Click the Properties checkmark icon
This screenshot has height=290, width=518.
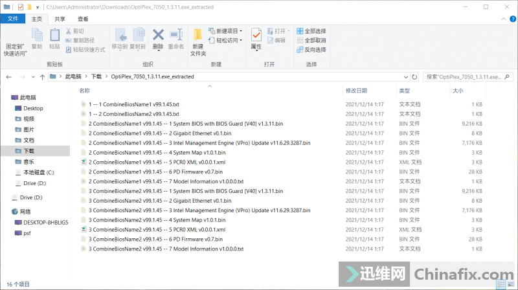click(256, 35)
